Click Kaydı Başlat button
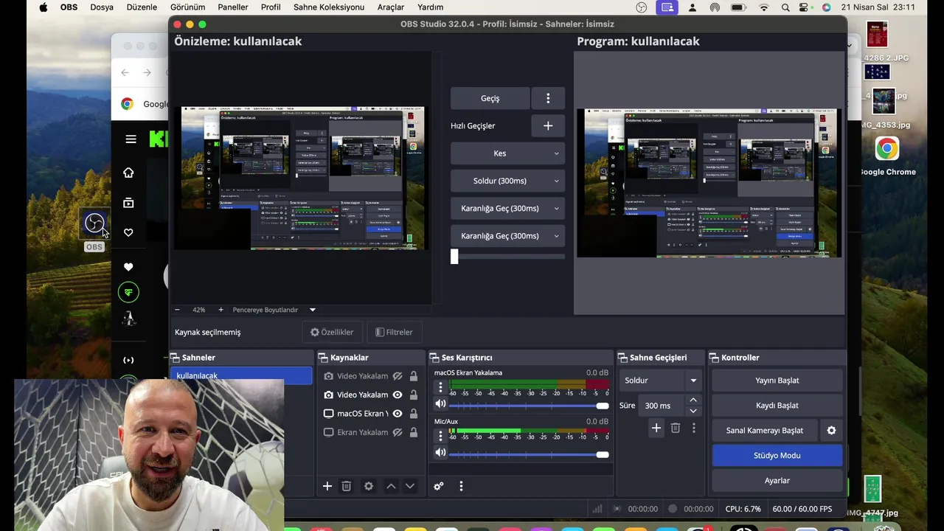The height and width of the screenshot is (531, 944). point(777,406)
